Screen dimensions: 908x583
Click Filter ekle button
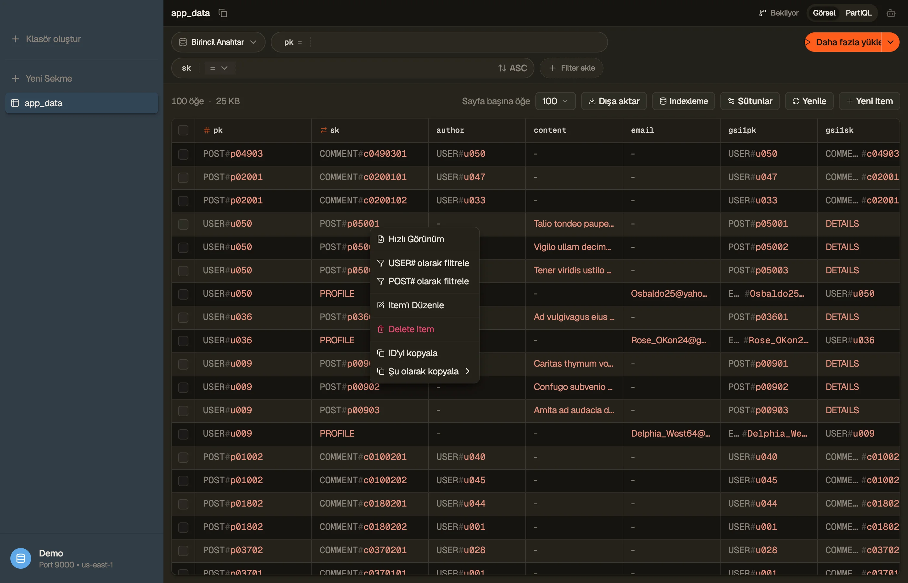click(571, 68)
